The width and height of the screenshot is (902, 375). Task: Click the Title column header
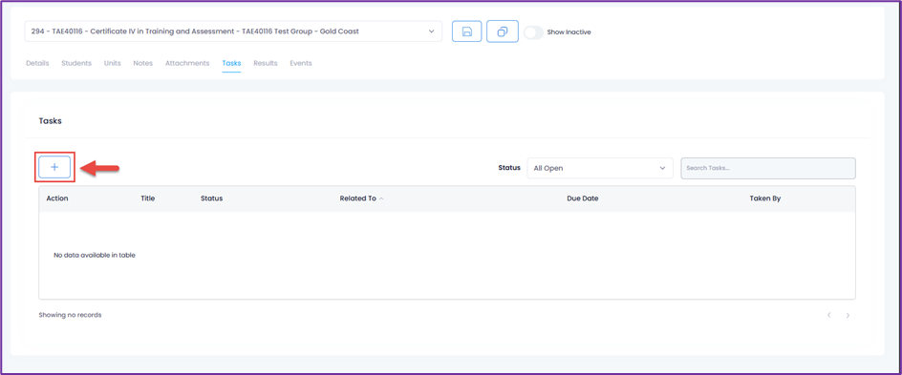(x=148, y=198)
